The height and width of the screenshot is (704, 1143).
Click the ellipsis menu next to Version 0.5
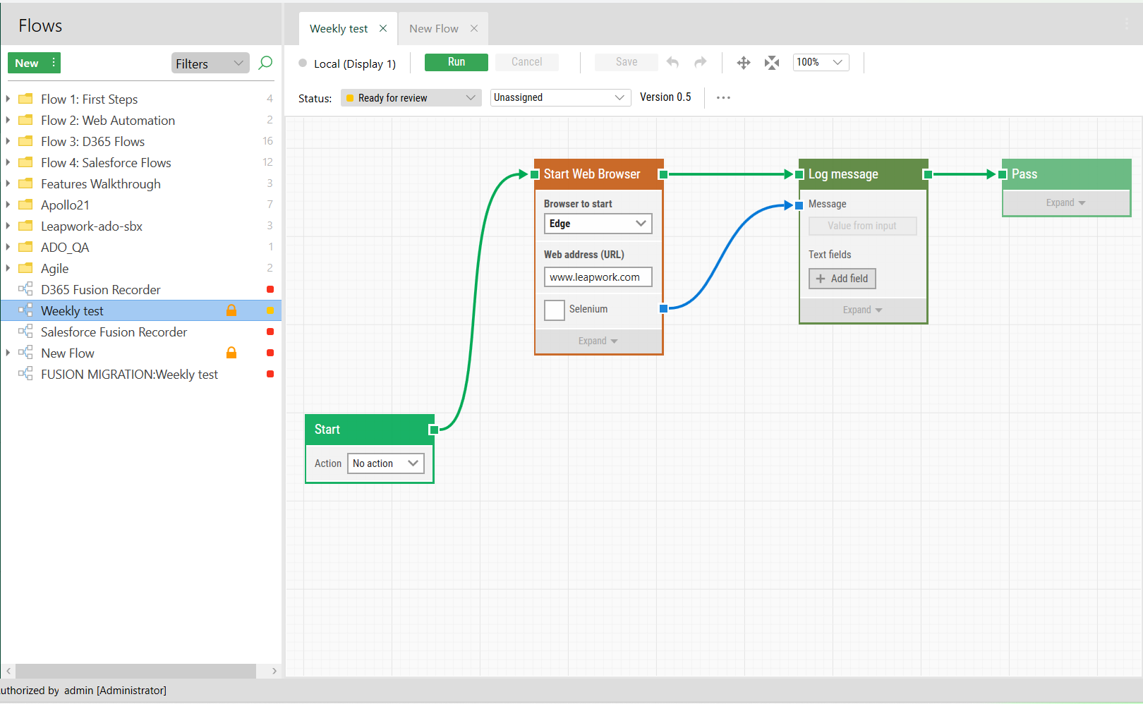click(x=723, y=97)
